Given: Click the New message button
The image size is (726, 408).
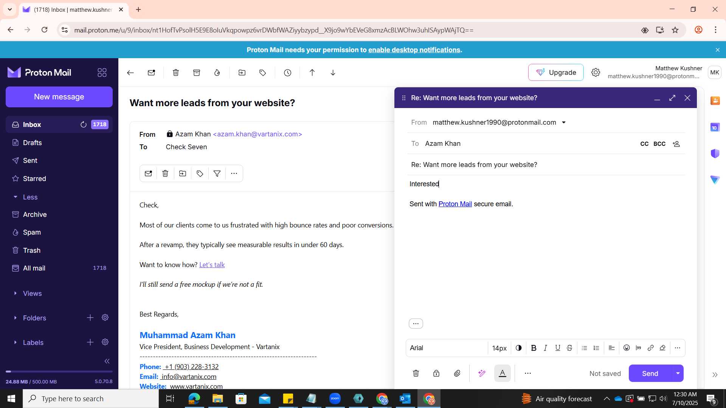Looking at the screenshot, I should pyautogui.click(x=59, y=97).
